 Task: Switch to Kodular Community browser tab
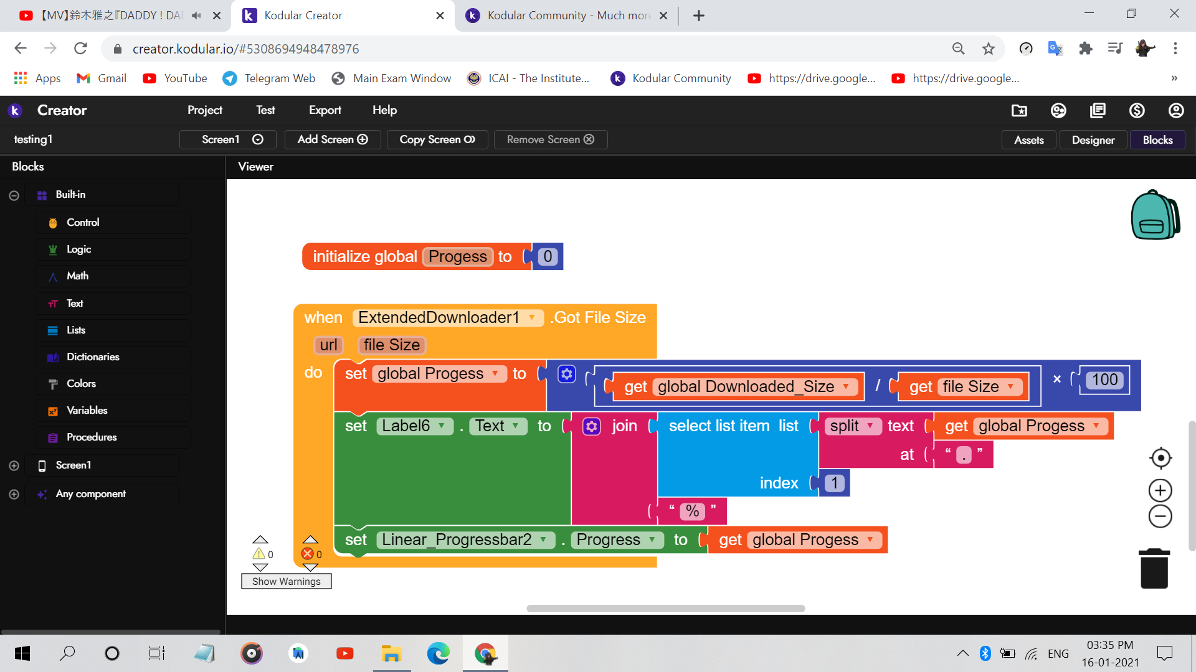point(567,16)
